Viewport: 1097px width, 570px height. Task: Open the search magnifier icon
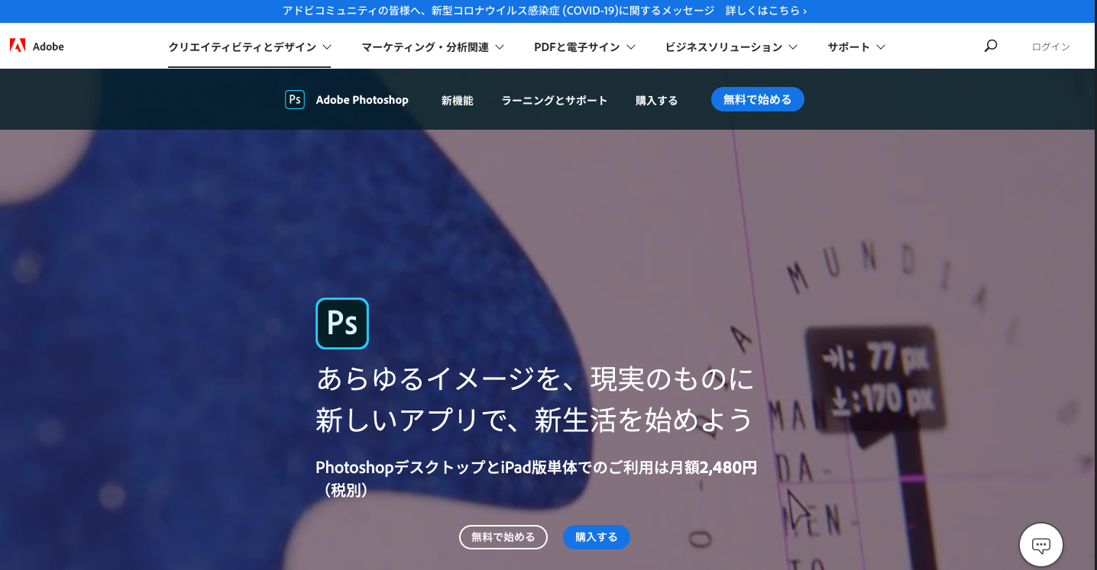(991, 46)
